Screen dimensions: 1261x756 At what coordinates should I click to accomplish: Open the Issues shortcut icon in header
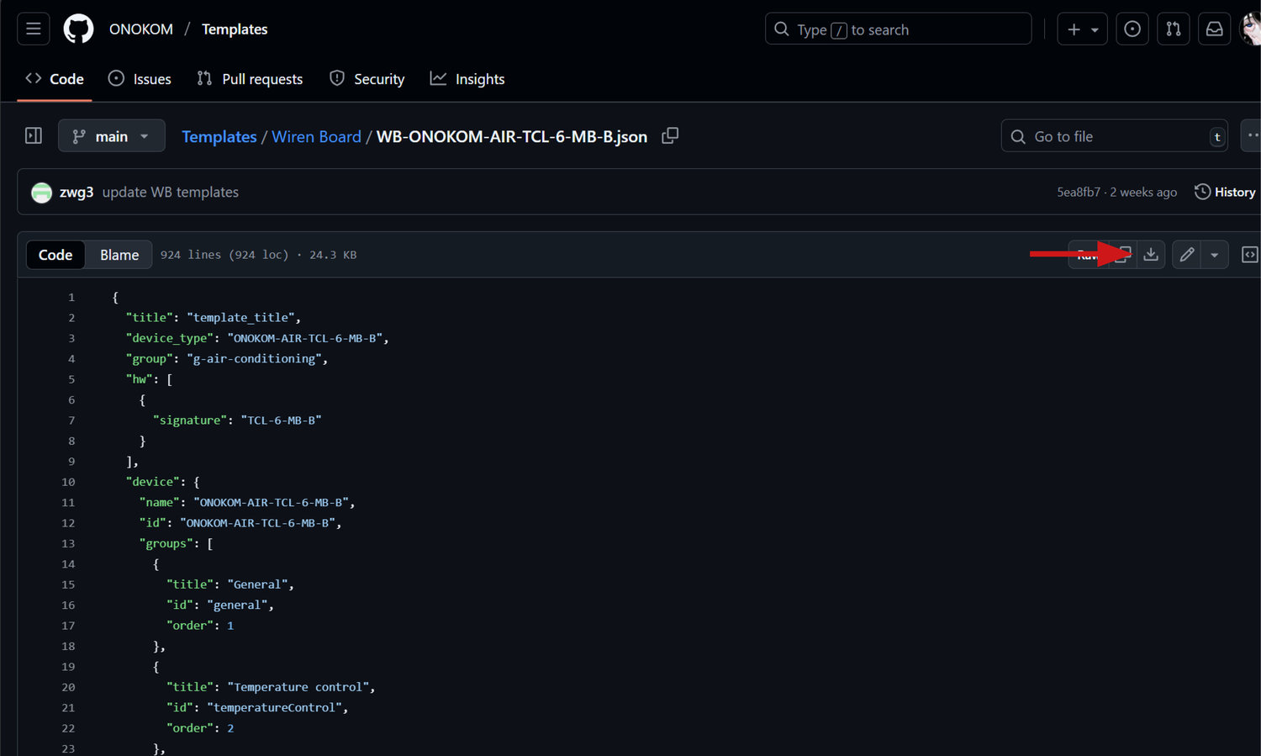click(1132, 29)
